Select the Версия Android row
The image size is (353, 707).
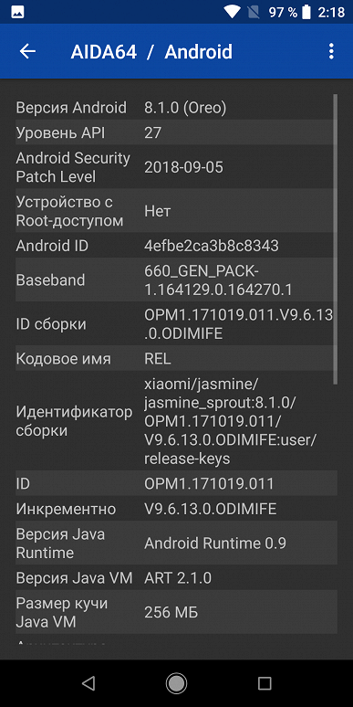[177, 107]
